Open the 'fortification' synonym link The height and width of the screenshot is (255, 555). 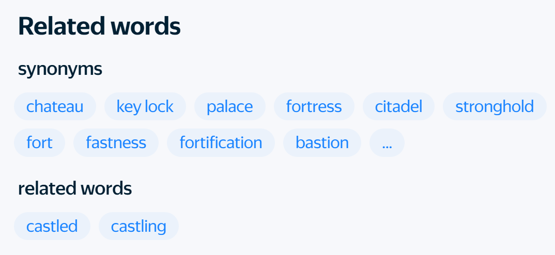(221, 142)
